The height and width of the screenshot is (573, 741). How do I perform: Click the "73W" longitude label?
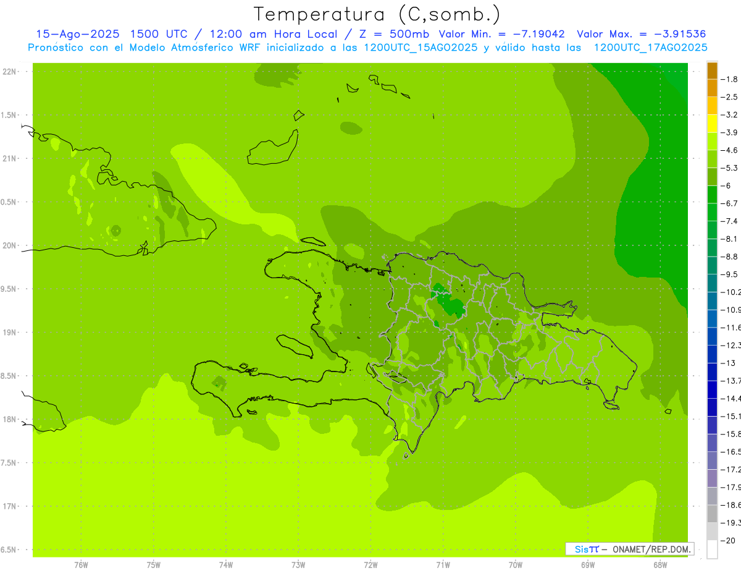pyautogui.click(x=298, y=566)
